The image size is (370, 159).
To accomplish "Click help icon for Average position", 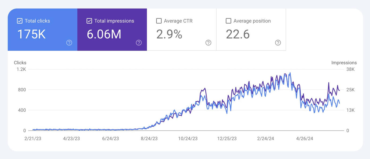I will (x=278, y=43).
